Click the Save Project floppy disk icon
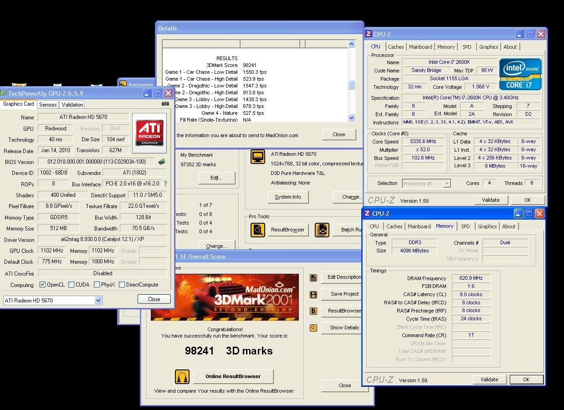The image size is (564, 410). (x=313, y=295)
